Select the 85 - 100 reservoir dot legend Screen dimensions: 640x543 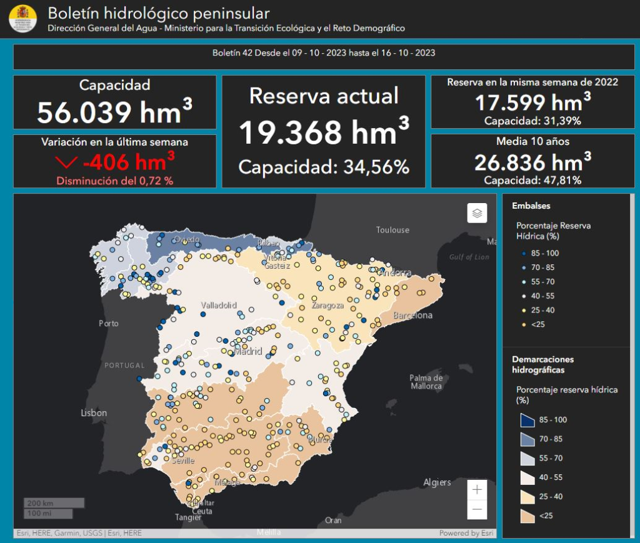(524, 253)
